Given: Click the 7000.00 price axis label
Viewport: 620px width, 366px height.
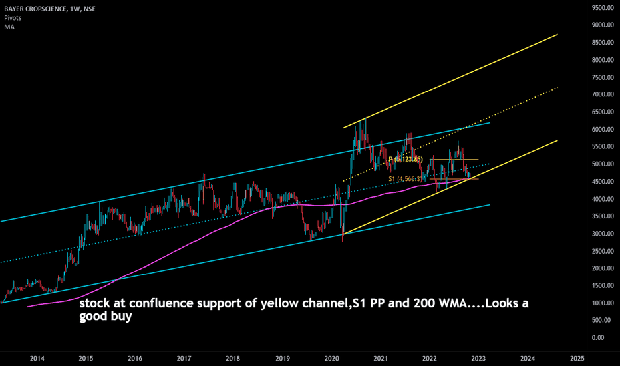Looking at the screenshot, I should [603, 94].
